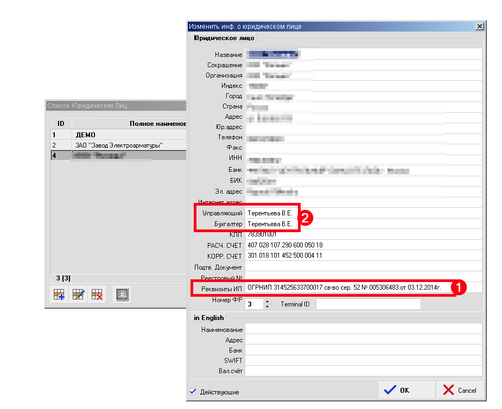Increase the Номер ФР value
The width and height of the screenshot is (502, 409).
point(266,302)
